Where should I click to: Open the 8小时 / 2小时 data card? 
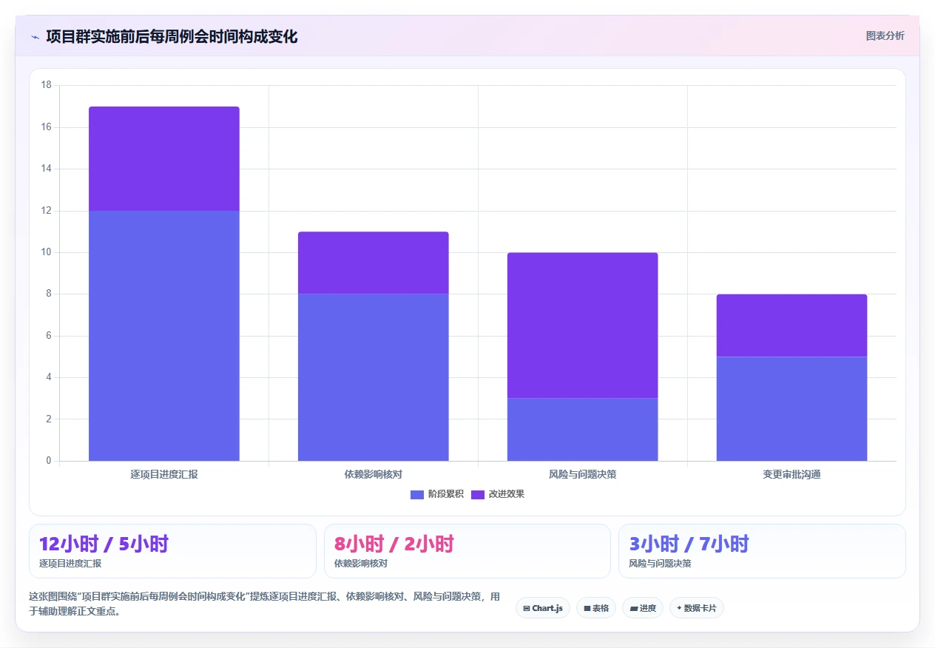[467, 551]
